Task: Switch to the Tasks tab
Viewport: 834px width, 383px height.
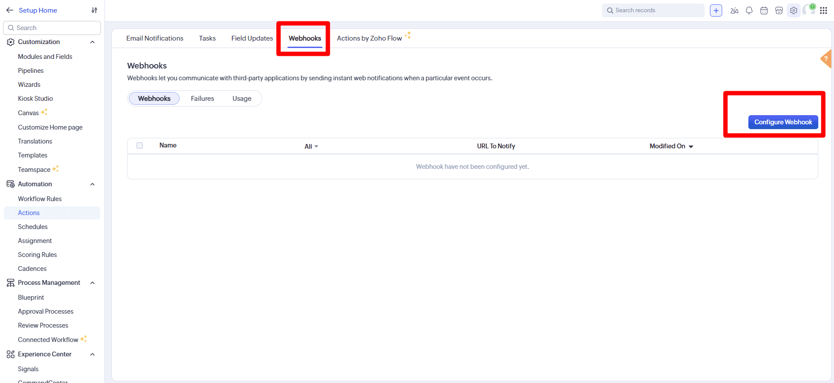Action: pyautogui.click(x=208, y=38)
